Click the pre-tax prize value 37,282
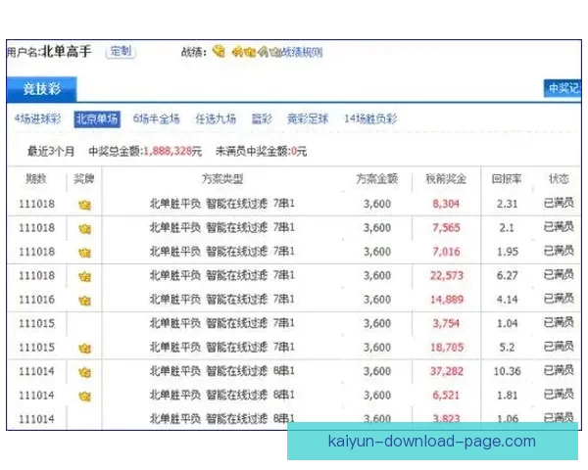Viewport: 588px width, 470px height. (447, 371)
